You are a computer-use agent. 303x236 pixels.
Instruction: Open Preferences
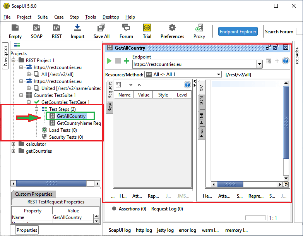click(x=172, y=31)
